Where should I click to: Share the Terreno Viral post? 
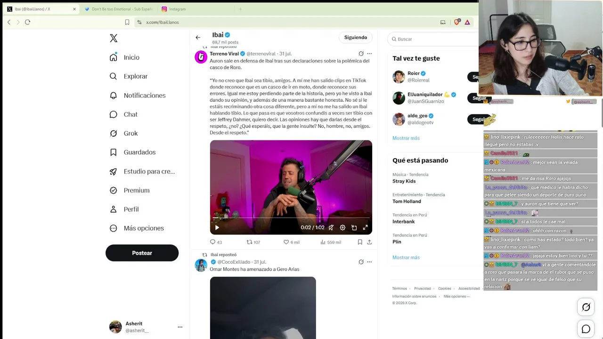click(x=369, y=242)
